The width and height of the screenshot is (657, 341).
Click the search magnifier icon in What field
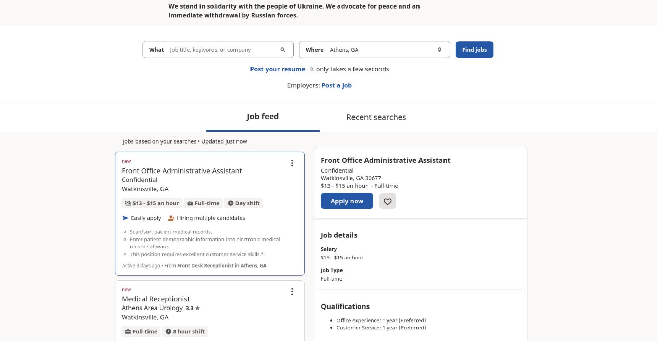(283, 50)
